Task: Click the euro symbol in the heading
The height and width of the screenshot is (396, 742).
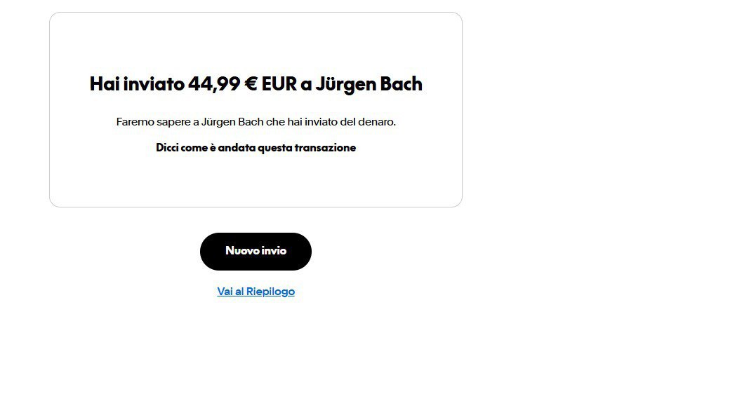Action: [x=251, y=84]
